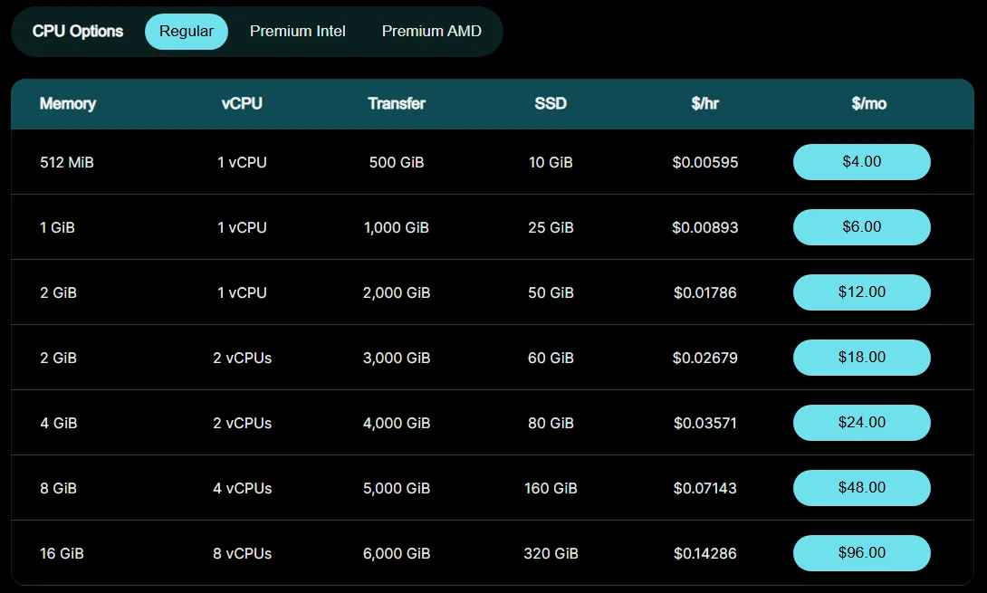The width and height of the screenshot is (987, 593).
Task: Click the 160 GiB SSD cell
Action: click(551, 489)
